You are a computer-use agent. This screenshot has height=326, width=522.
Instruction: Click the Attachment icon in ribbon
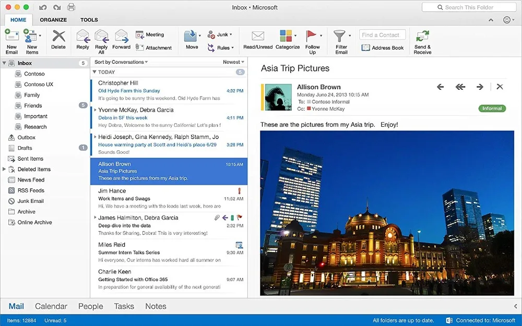pyautogui.click(x=153, y=47)
